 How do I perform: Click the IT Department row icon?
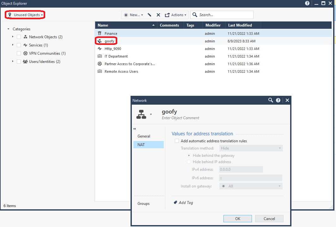pos(100,56)
